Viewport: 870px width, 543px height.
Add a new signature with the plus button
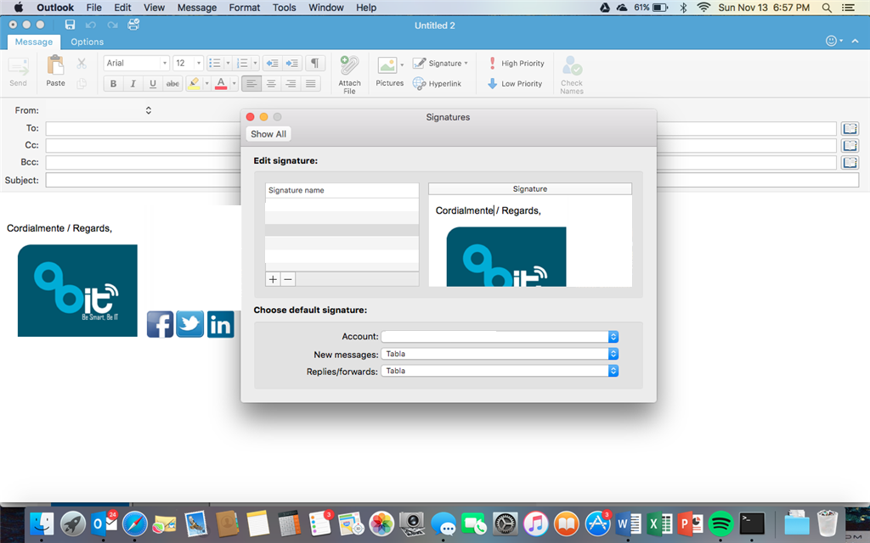click(x=273, y=279)
